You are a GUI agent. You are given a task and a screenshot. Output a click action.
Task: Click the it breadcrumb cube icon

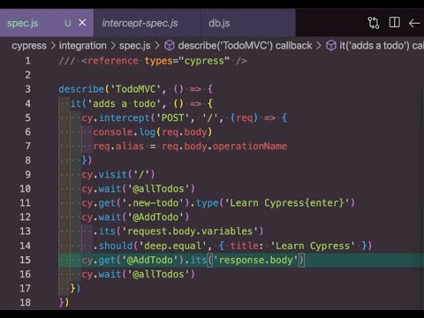tap(331, 46)
